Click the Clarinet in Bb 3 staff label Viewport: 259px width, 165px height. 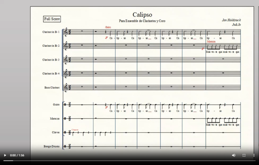click(51, 60)
